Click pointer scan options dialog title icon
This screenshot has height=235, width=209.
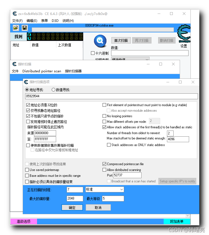point(26,82)
